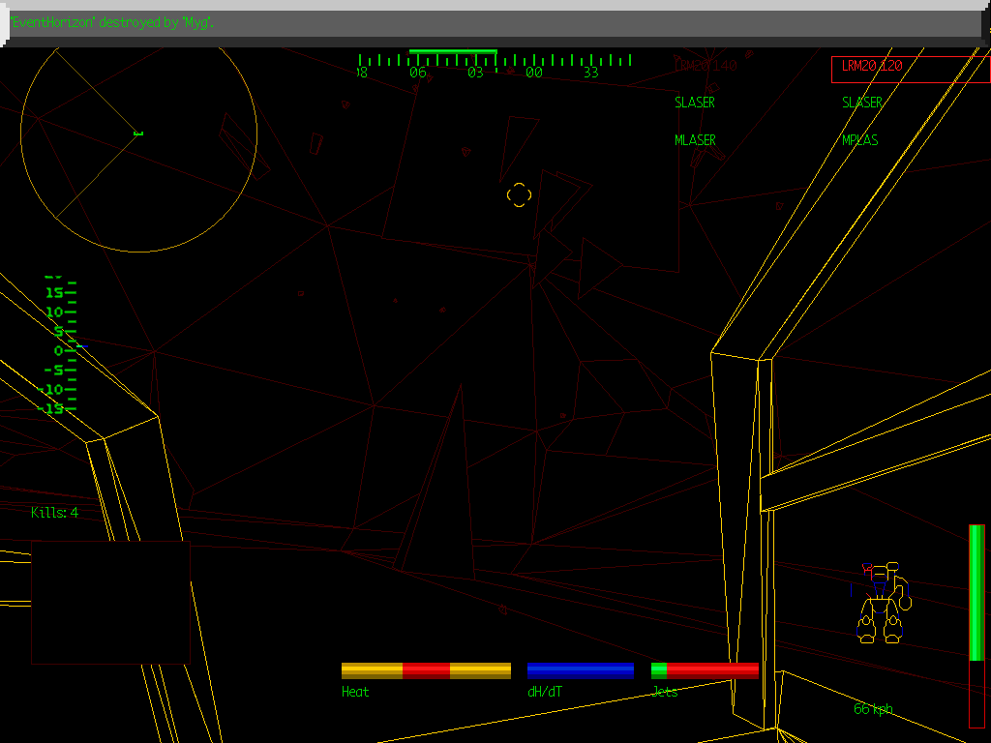Viewport: 991px width, 743px height.
Task: Click the Heat gauge bar
Action: [x=426, y=670]
